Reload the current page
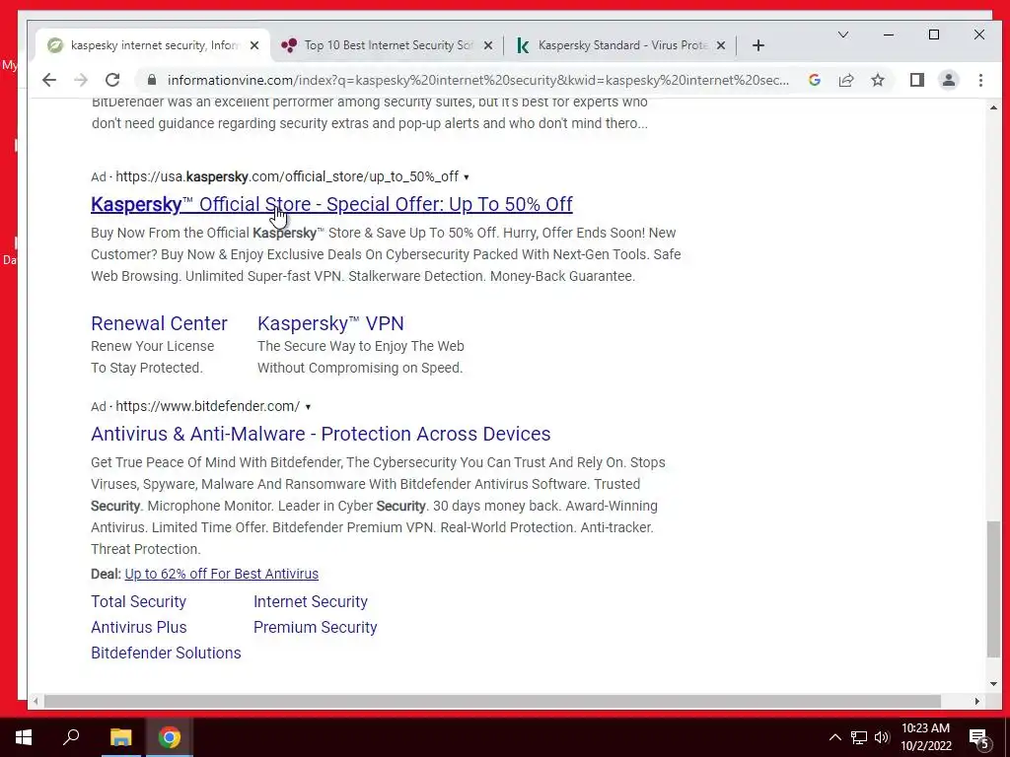Screen dimensions: 1010x757 click(x=112, y=80)
